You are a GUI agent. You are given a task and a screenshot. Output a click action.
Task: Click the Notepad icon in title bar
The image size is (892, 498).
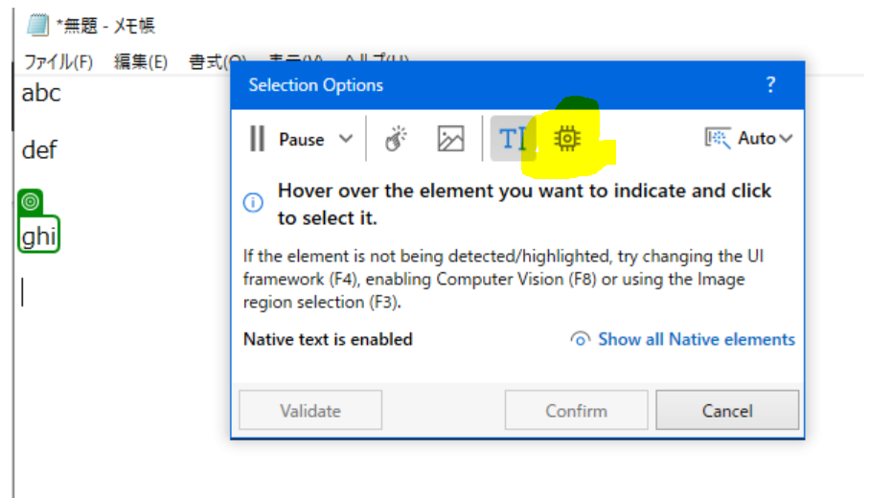[x=37, y=25]
